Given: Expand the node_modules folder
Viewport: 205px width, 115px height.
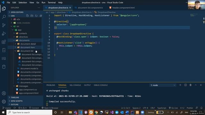Looking at the screenshot, I should (23, 23).
